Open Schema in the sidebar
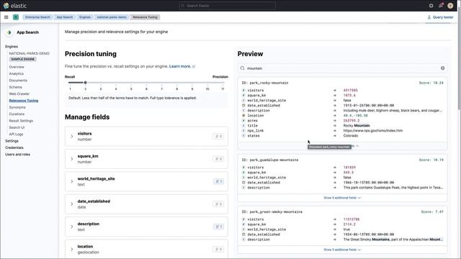Viewport: 461px width, 259px height. point(15,87)
